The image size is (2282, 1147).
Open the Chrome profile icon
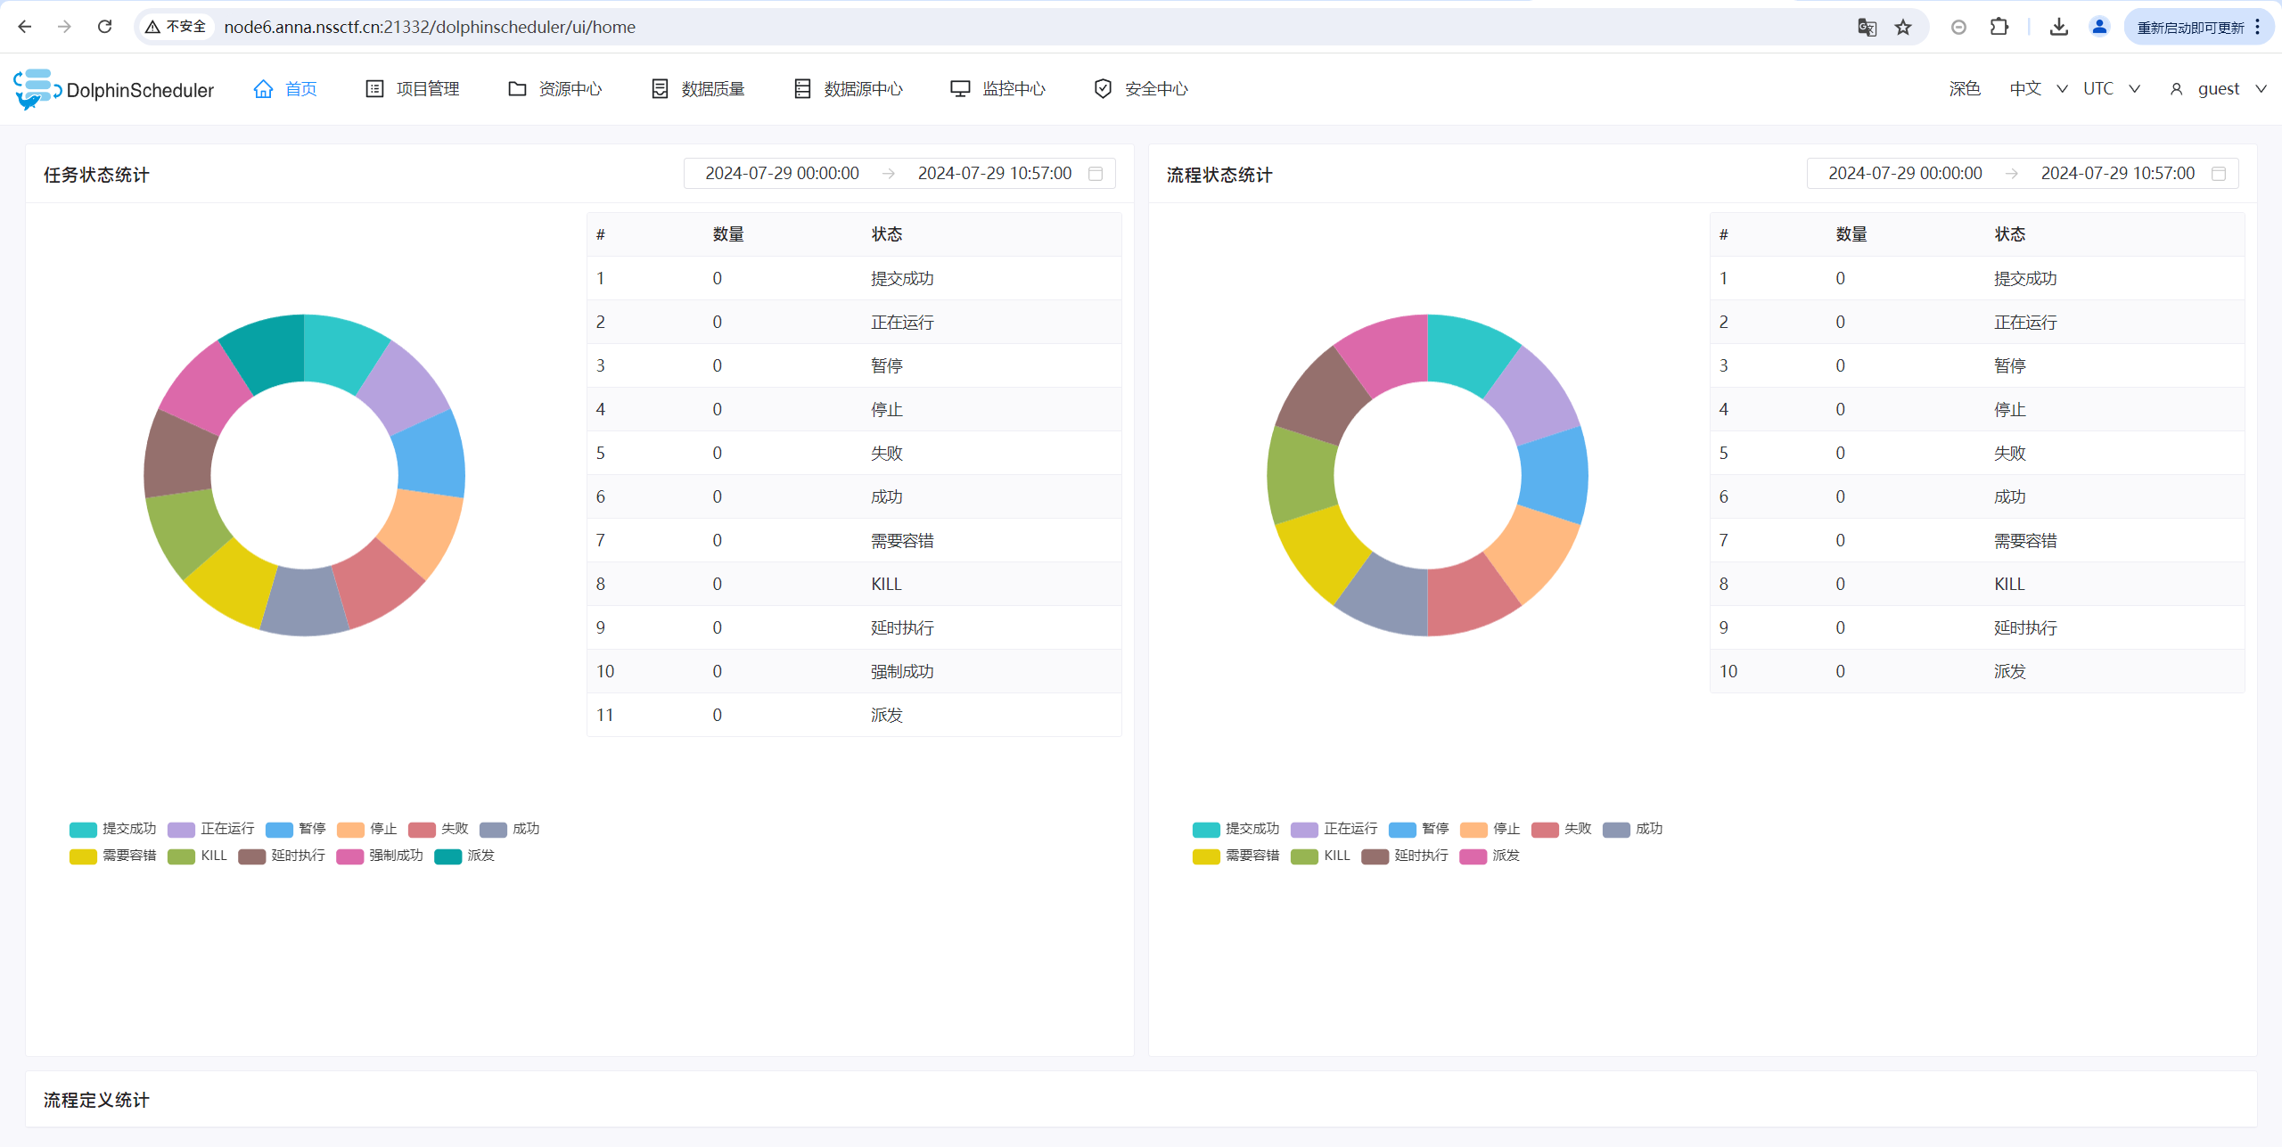[x=2099, y=27]
